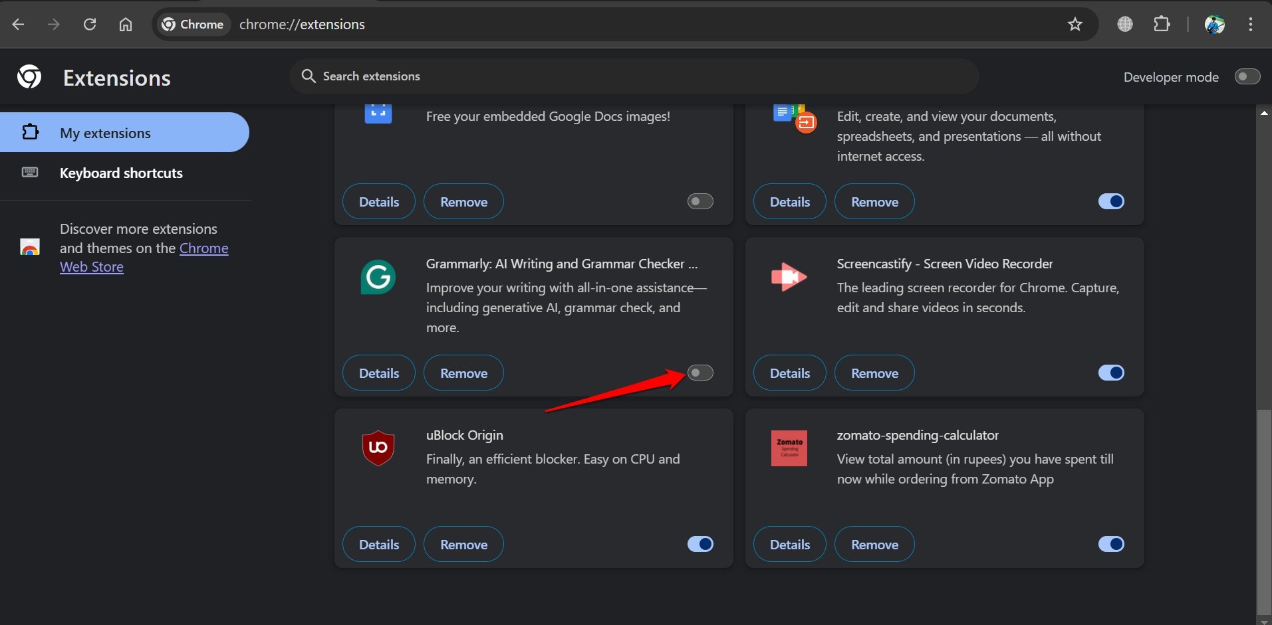1272x625 pixels.
Task: Remove the uBlock Origin extension
Action: click(463, 545)
